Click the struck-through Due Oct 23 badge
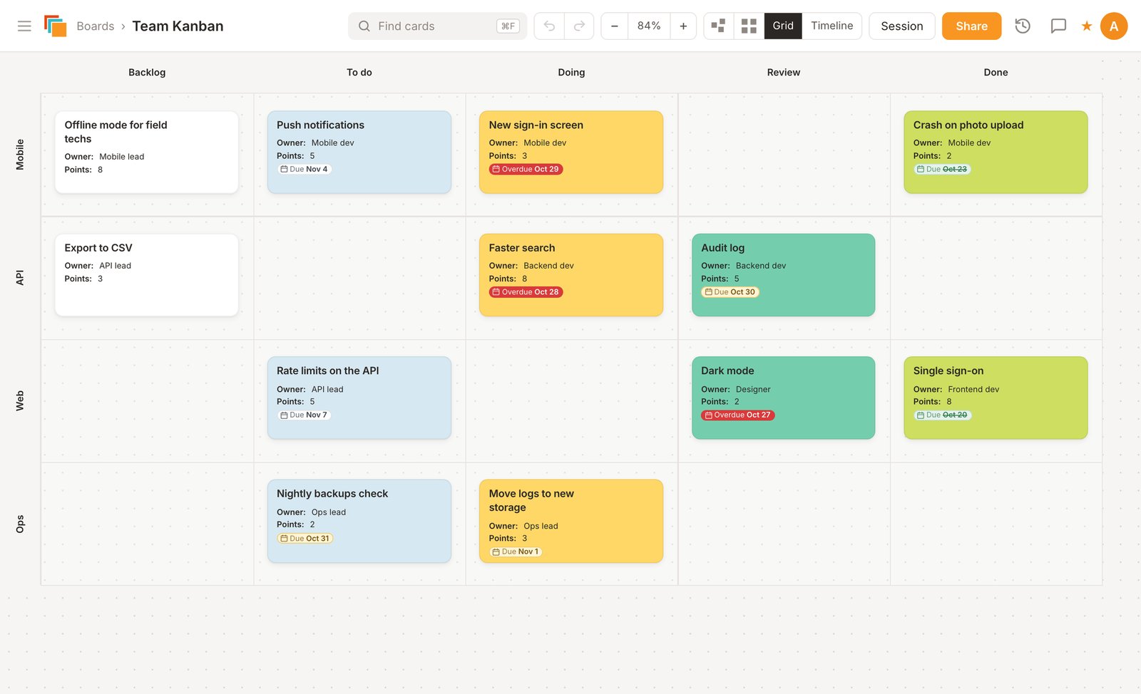 click(x=943, y=170)
